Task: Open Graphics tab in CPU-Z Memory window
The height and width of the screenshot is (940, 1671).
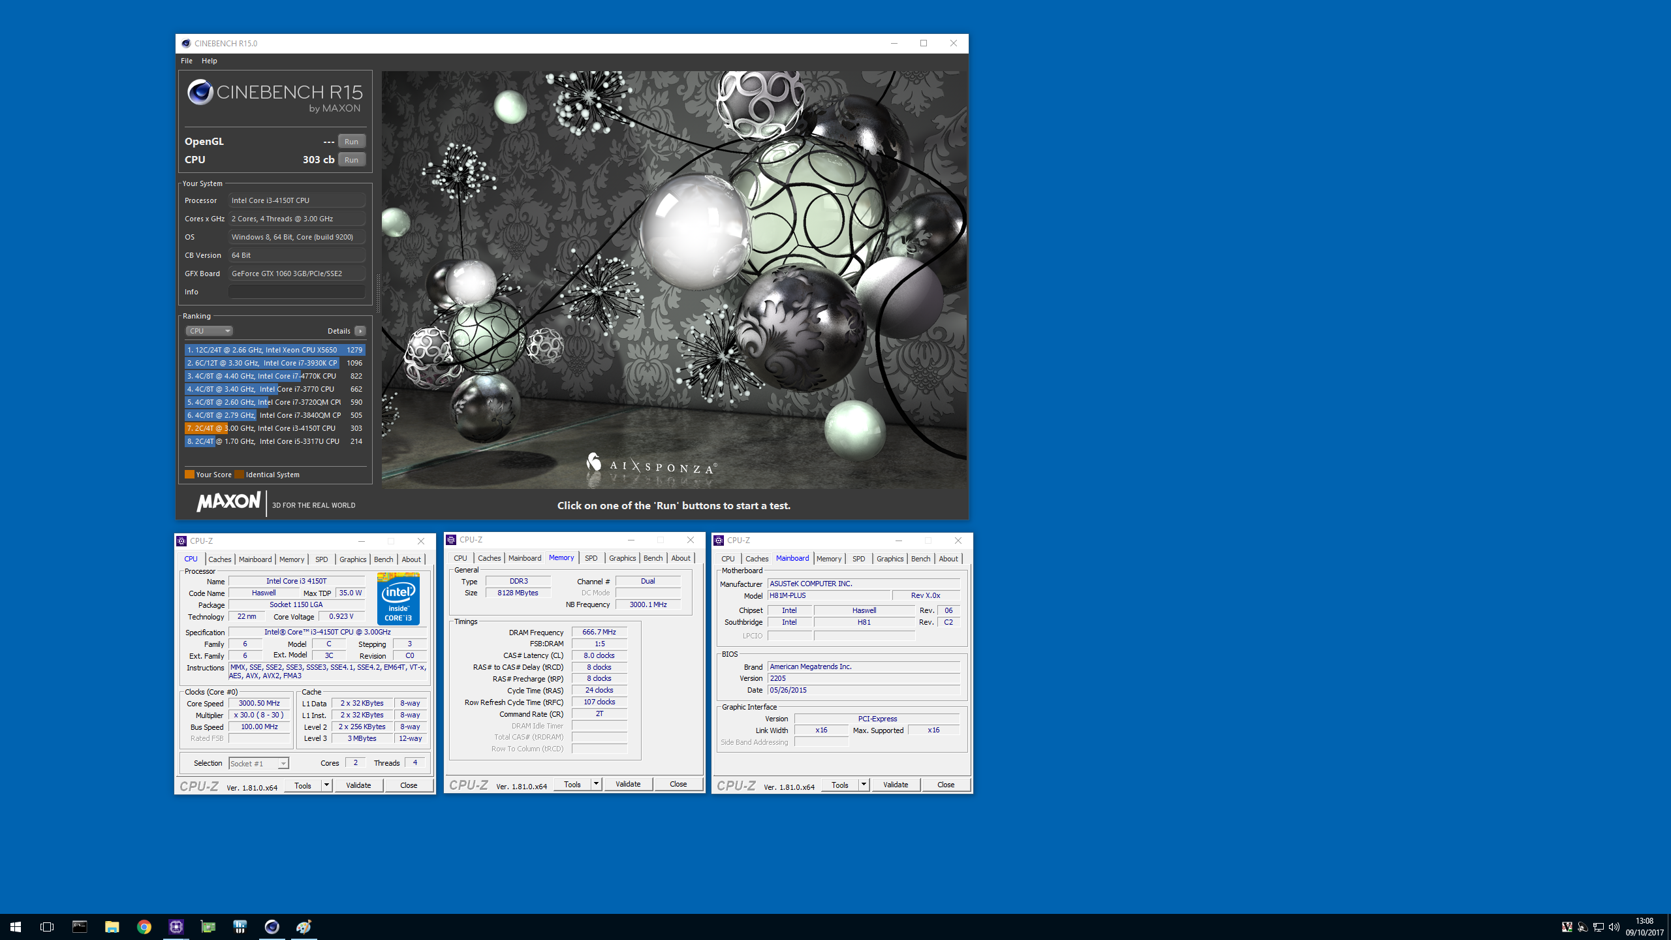Action: click(622, 558)
